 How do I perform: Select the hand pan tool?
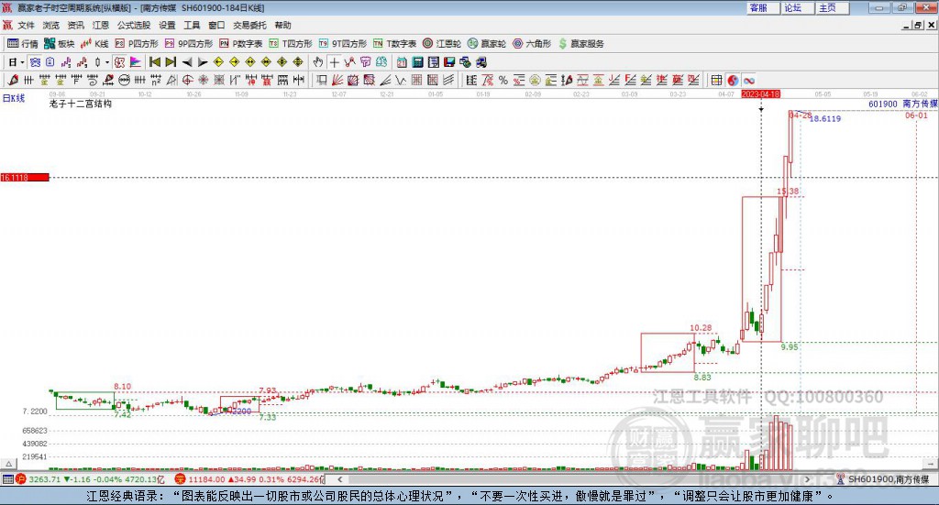point(318,62)
